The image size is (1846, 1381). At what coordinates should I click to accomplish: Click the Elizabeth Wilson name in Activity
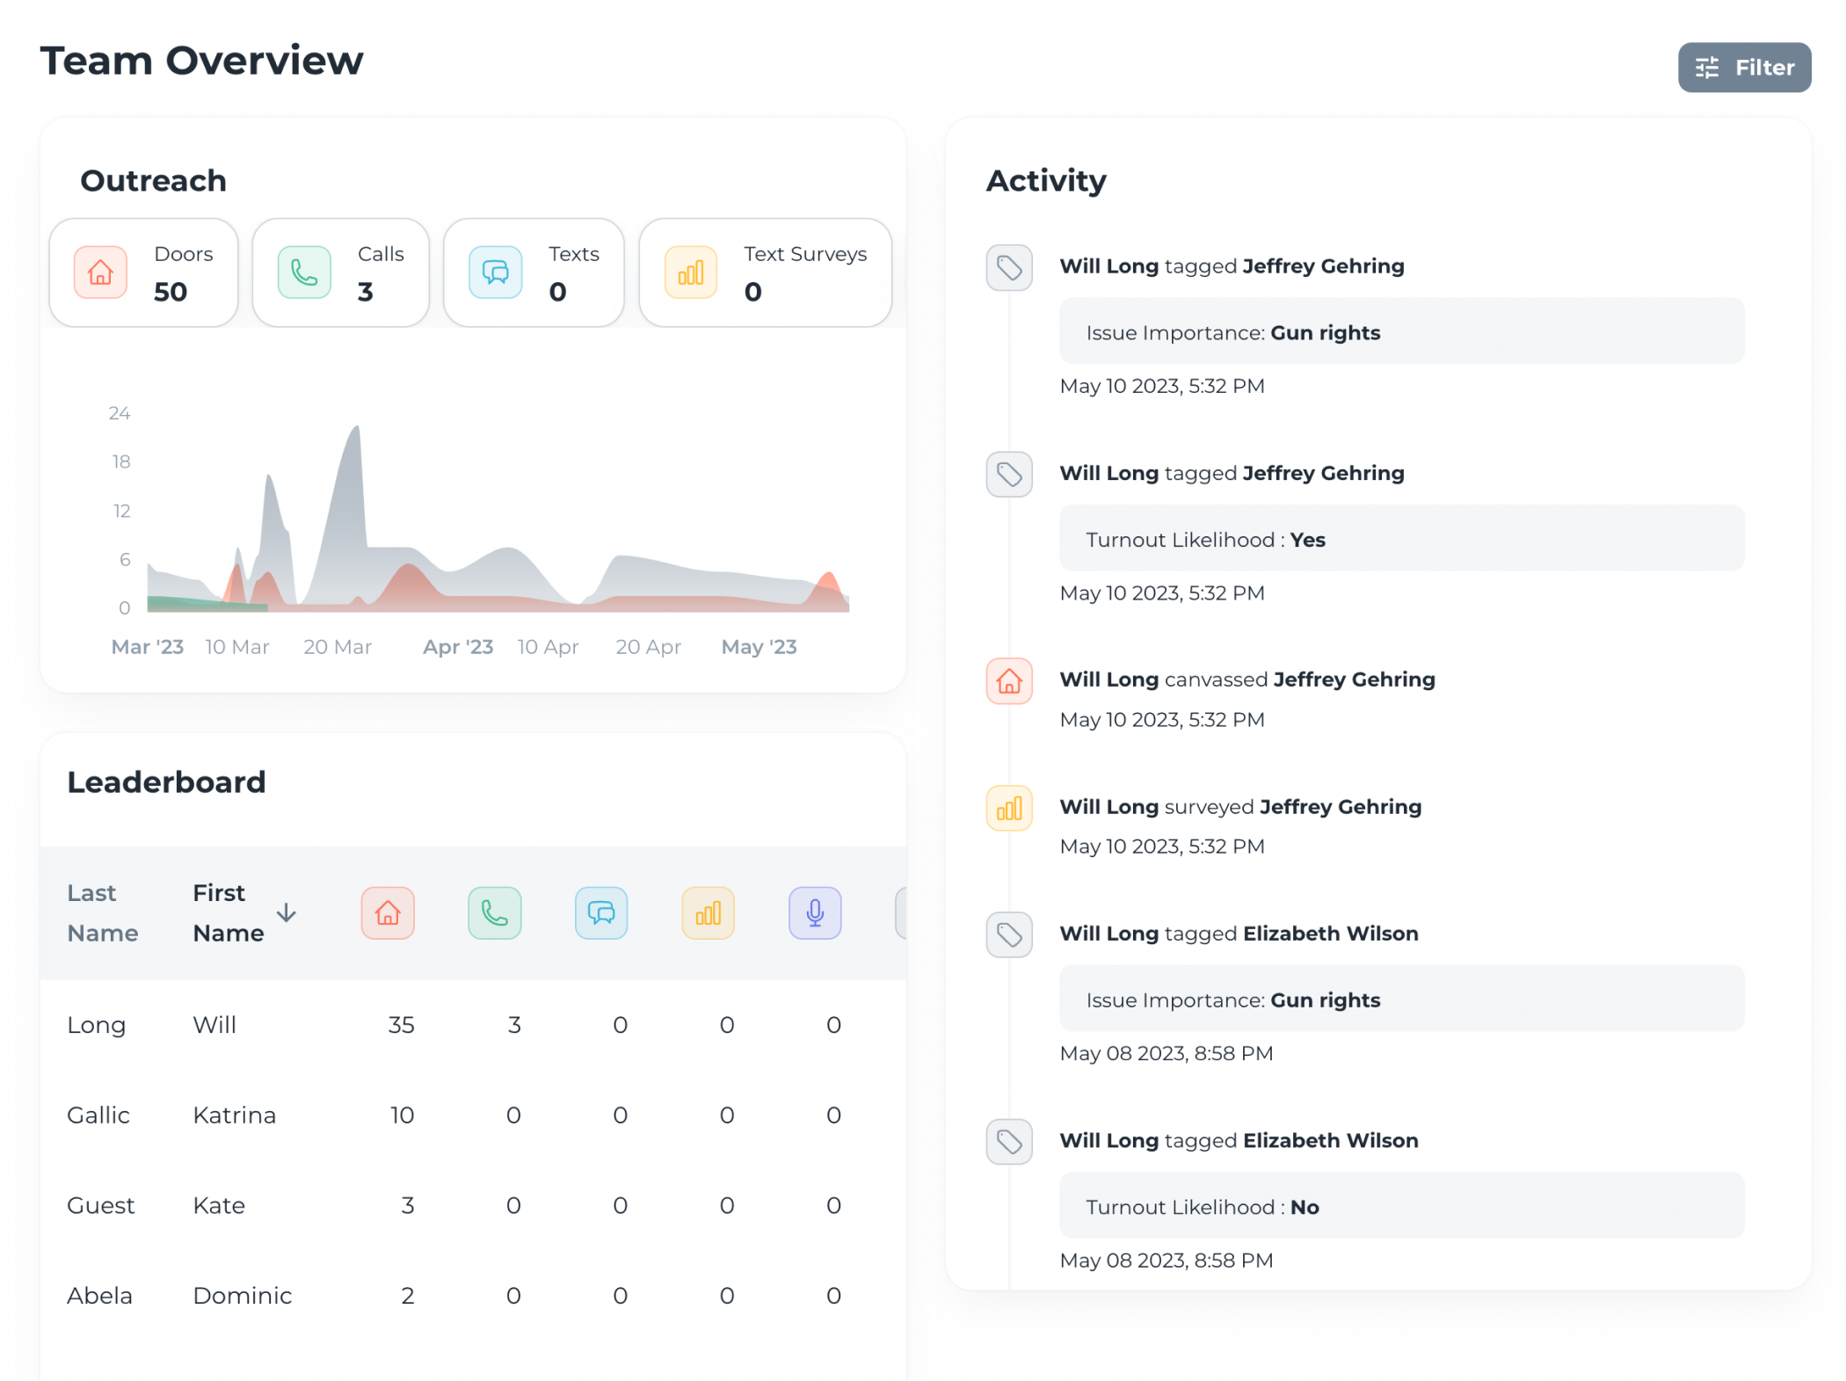(1329, 933)
